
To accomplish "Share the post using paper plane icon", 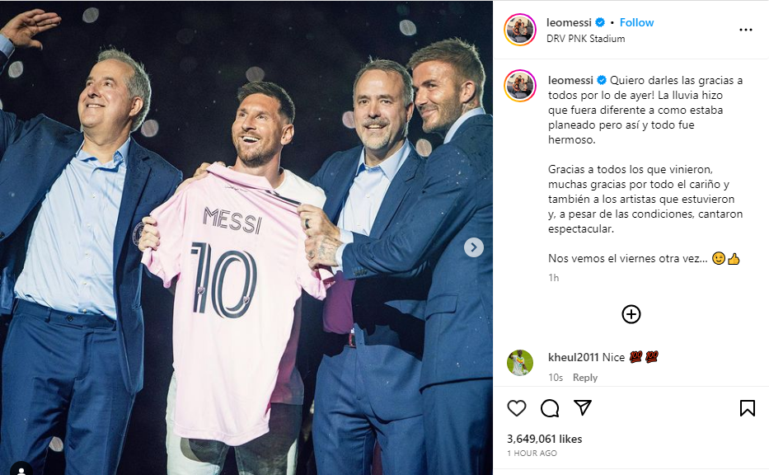I will [583, 408].
